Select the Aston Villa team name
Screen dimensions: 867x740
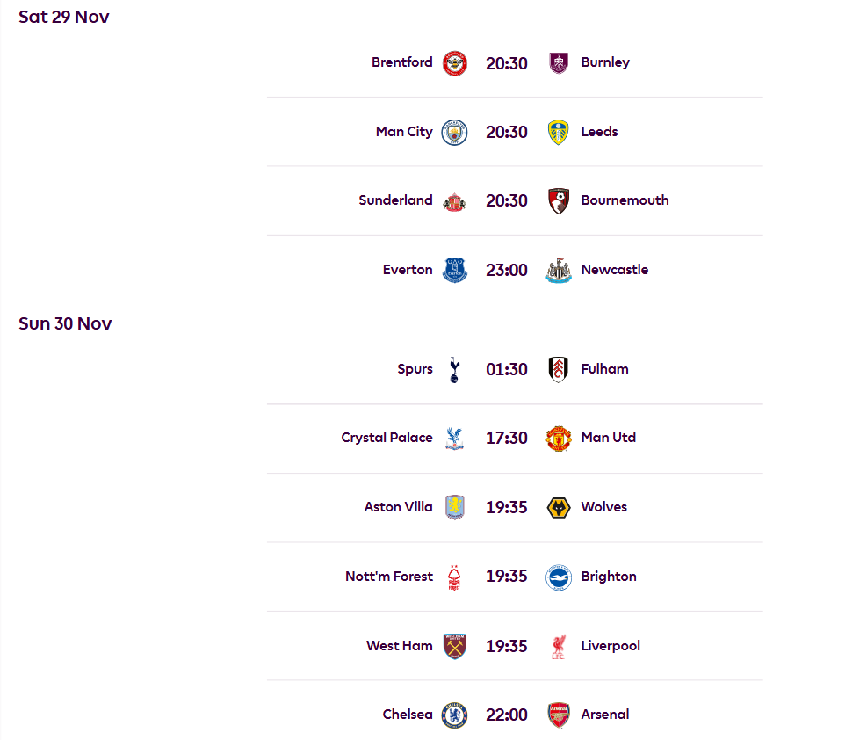coord(398,507)
